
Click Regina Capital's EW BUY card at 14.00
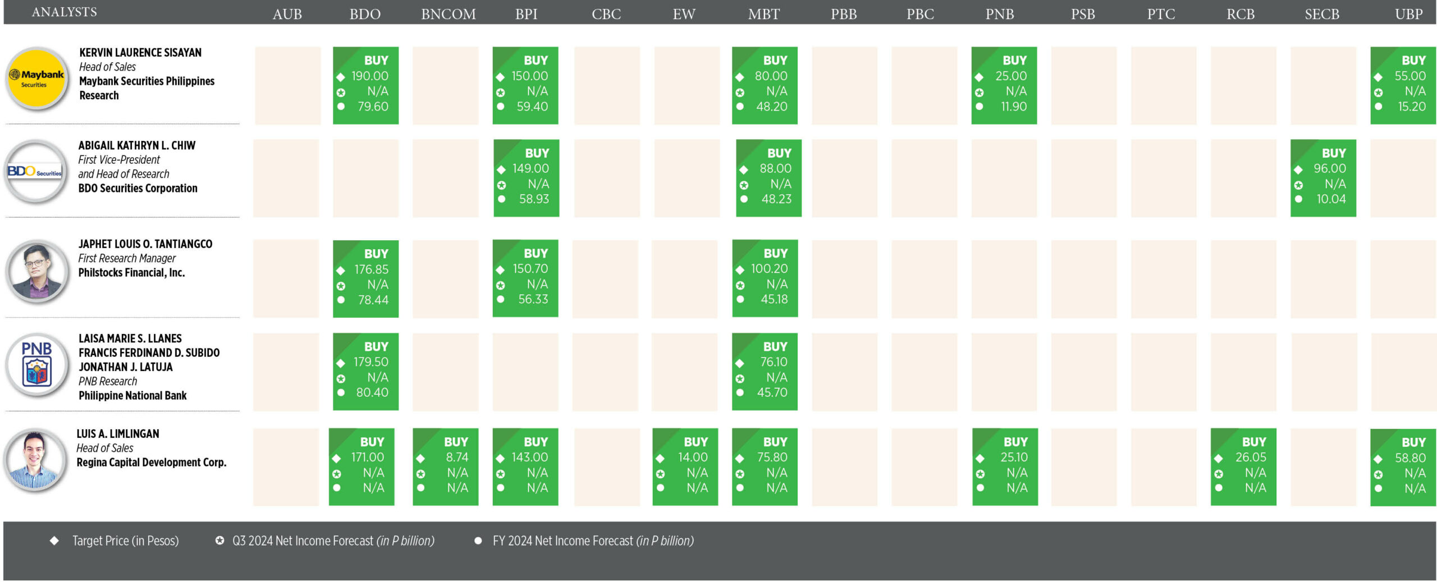685,467
